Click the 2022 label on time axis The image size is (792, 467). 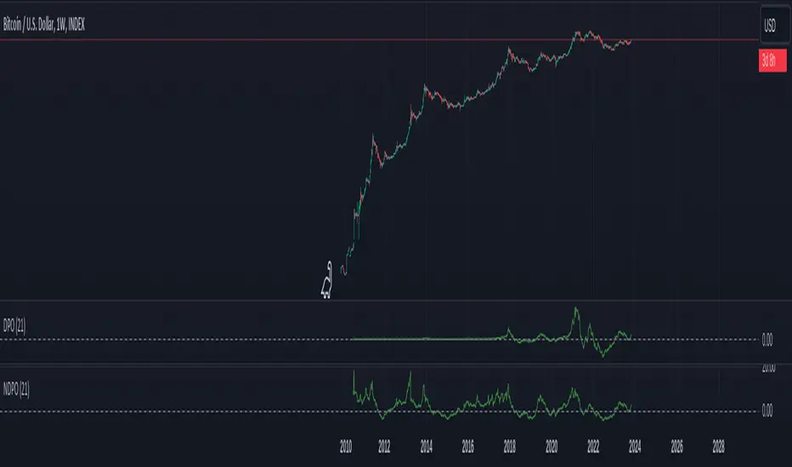click(593, 447)
